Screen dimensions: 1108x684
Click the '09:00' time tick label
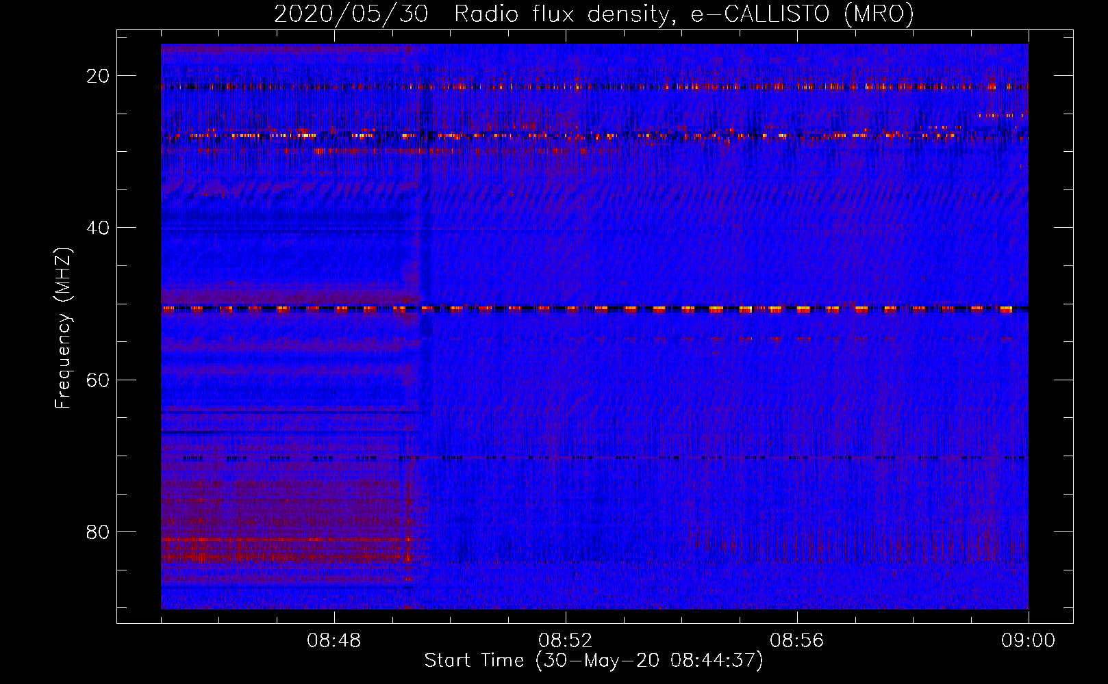pyautogui.click(x=1029, y=641)
